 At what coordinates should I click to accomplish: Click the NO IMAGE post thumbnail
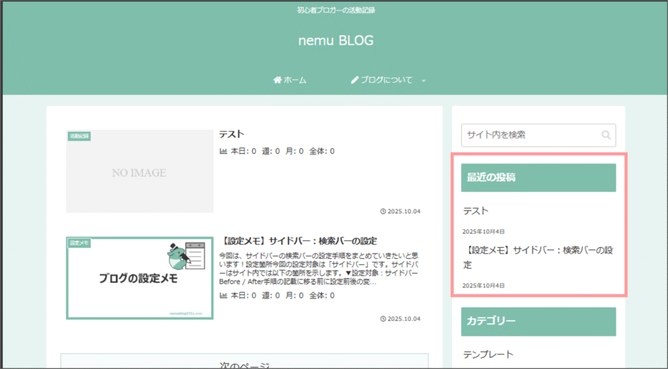coord(139,173)
